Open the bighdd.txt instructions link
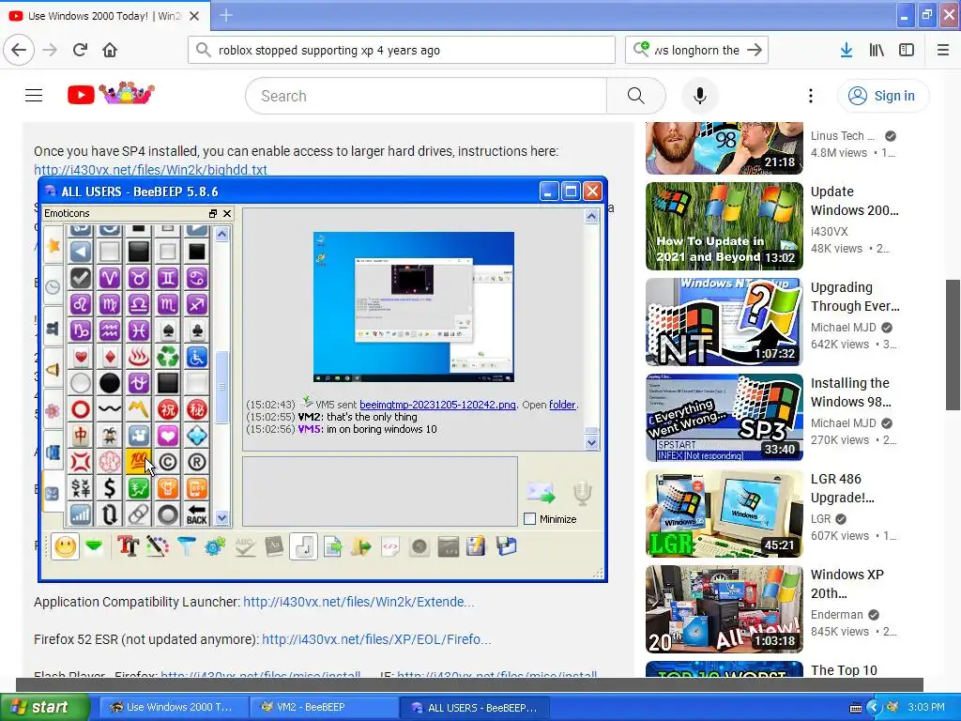 point(151,170)
